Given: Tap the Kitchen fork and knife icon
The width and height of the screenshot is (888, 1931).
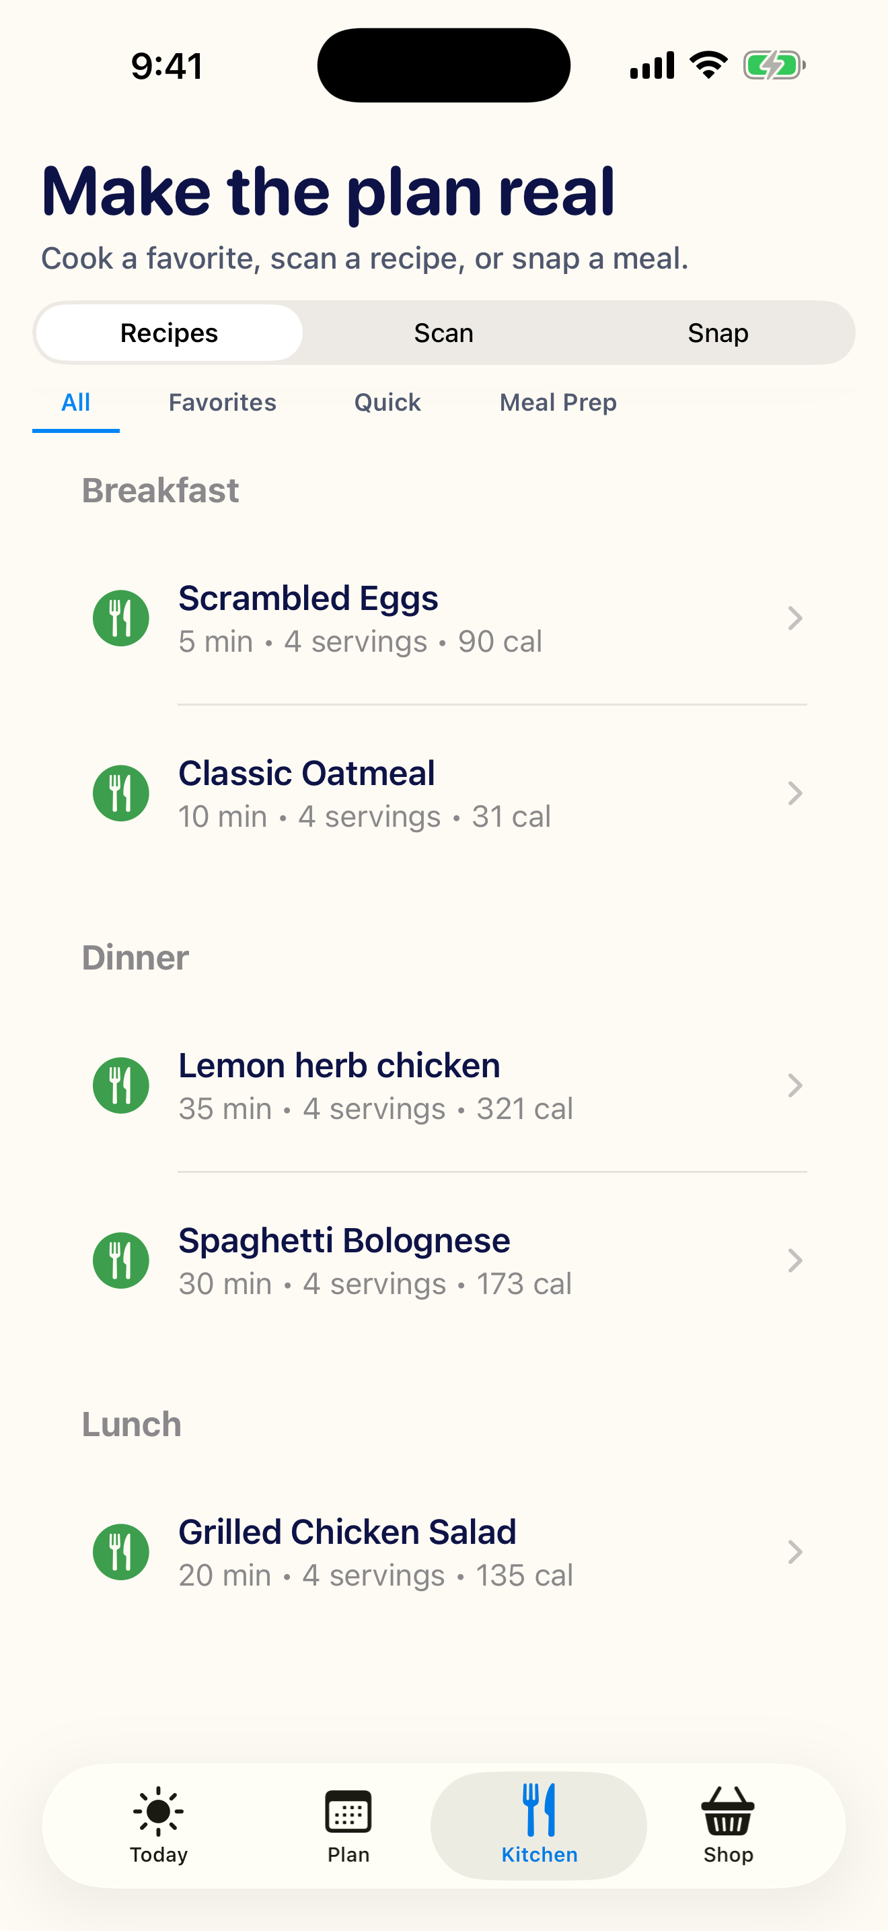Looking at the screenshot, I should [x=539, y=1810].
